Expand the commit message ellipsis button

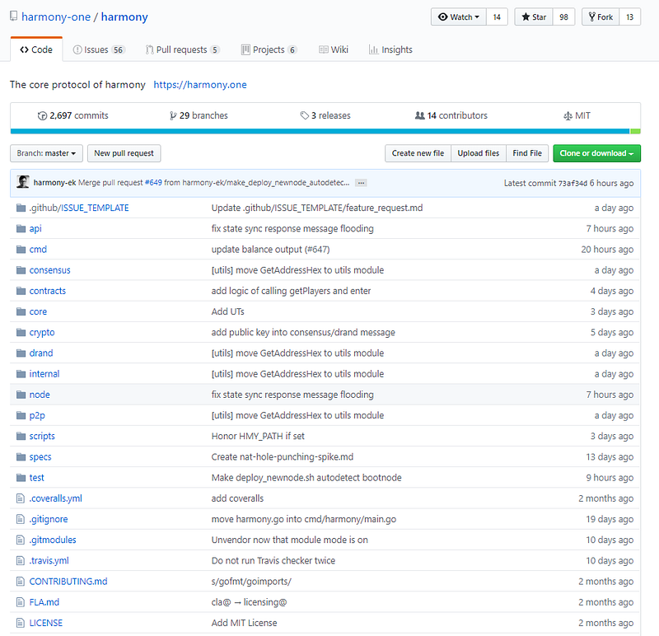click(x=361, y=183)
